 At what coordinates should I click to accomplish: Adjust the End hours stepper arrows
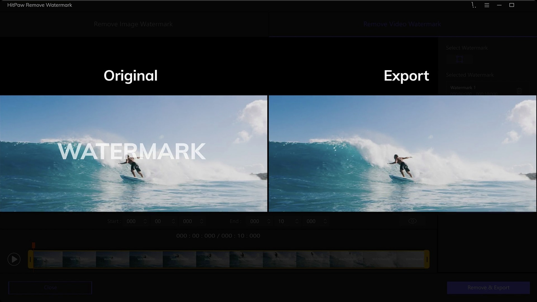[x=268, y=221]
